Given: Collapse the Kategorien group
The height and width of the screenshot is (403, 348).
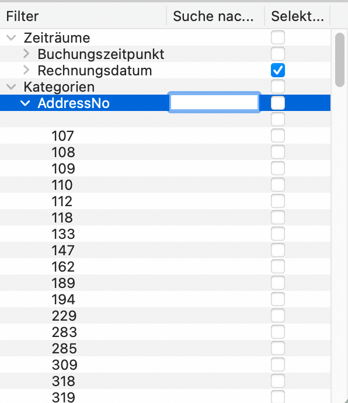Looking at the screenshot, I should point(11,86).
